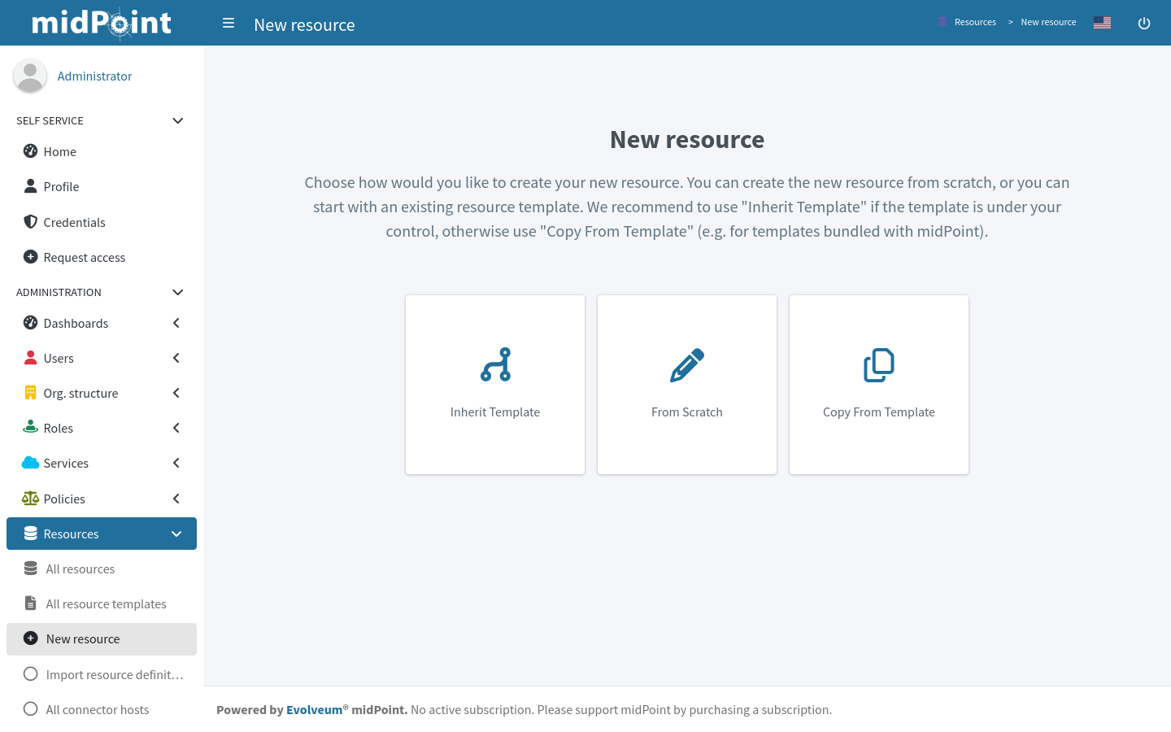Open the Evolveum link in the footer
This screenshot has height=732, width=1171.
click(x=314, y=709)
